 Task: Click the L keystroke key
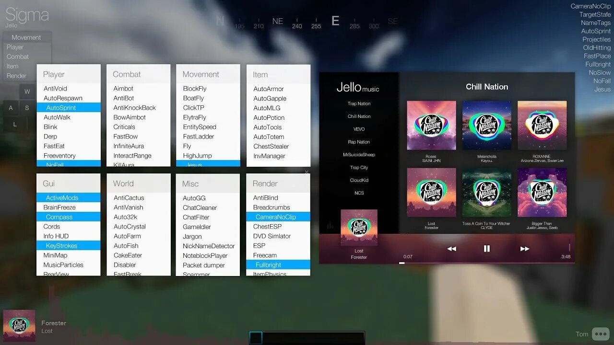coord(15,124)
